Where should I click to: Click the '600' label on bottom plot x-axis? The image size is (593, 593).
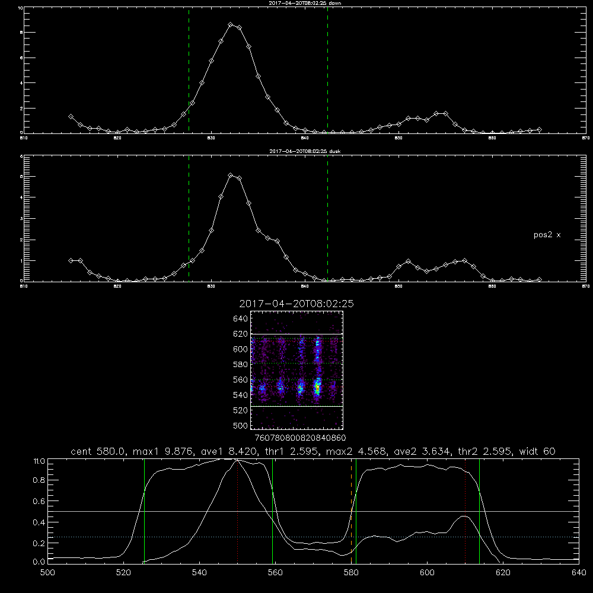pyautogui.click(x=427, y=573)
